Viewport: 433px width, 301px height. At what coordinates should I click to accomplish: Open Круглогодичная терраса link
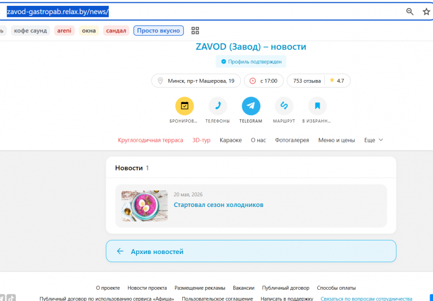150,140
